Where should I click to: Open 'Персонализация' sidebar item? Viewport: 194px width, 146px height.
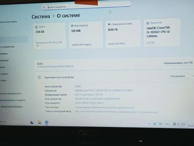pyautogui.click(x=4, y=60)
